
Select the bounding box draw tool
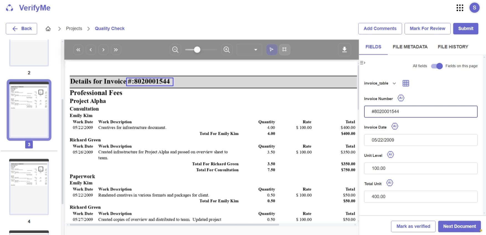pos(284,50)
